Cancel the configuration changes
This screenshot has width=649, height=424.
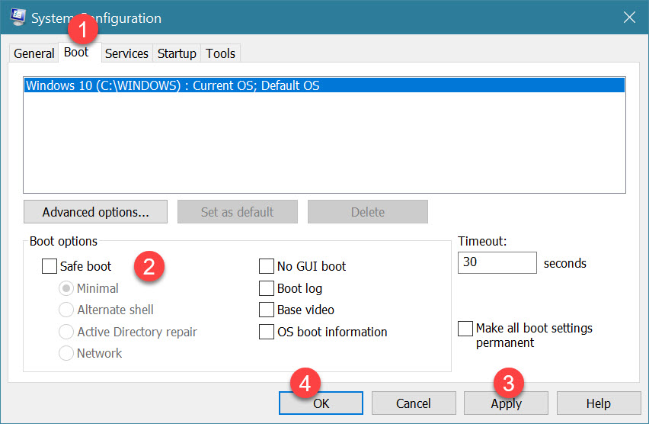[414, 403]
